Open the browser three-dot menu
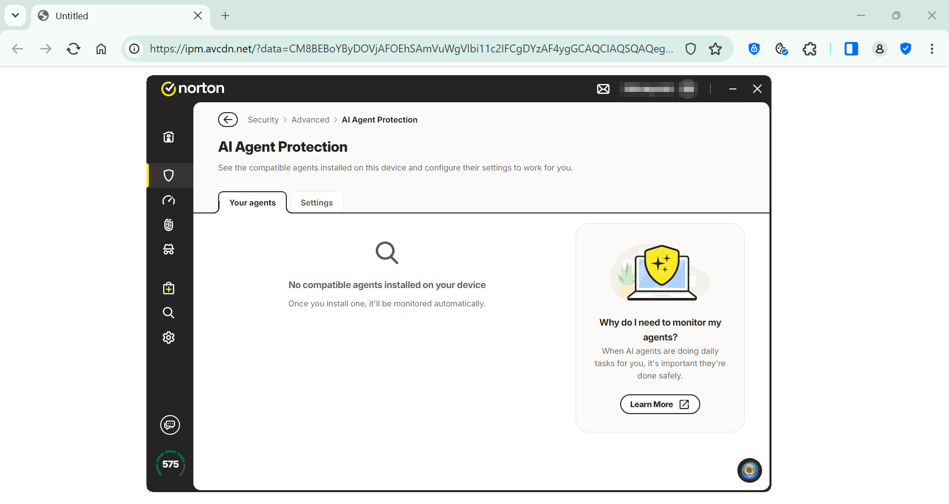The height and width of the screenshot is (504, 949). click(x=932, y=48)
